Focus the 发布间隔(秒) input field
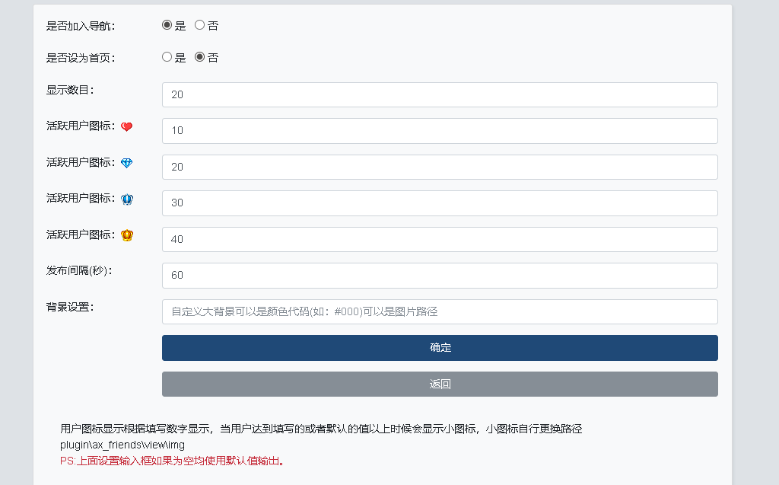 tap(440, 276)
